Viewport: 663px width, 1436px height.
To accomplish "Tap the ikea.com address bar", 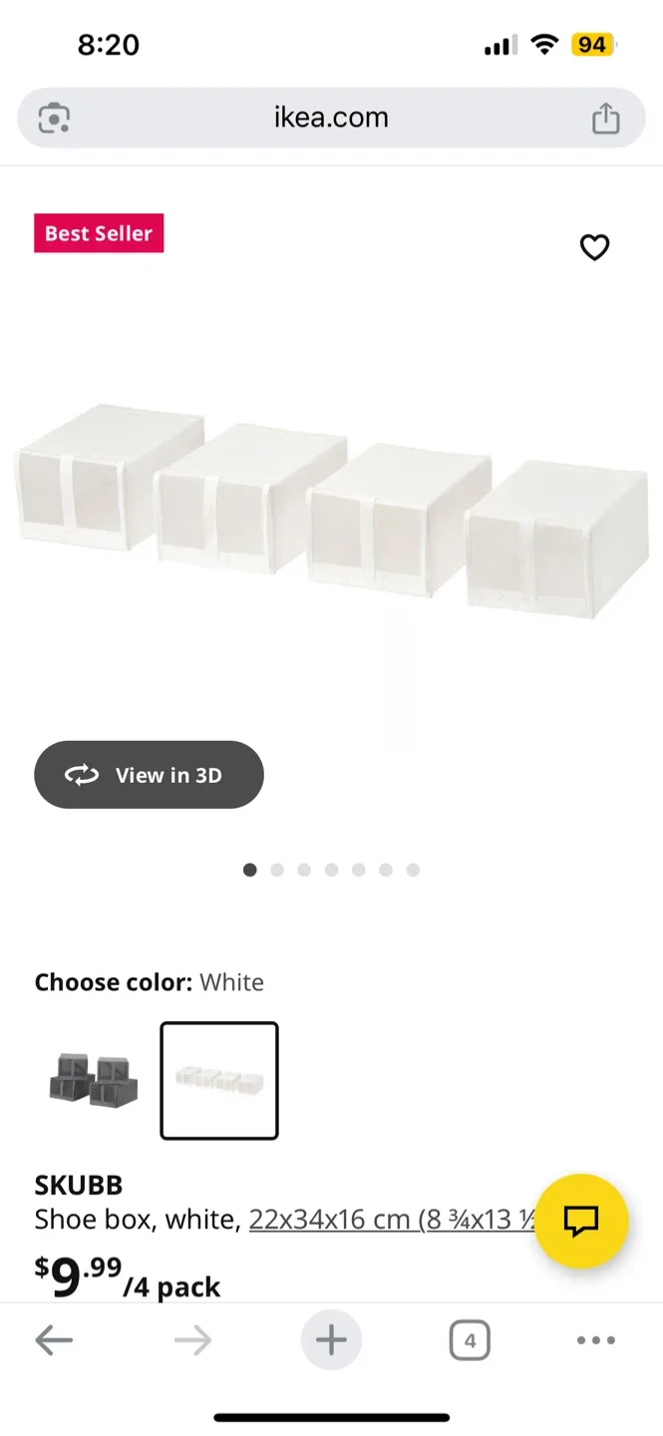I will pos(331,117).
